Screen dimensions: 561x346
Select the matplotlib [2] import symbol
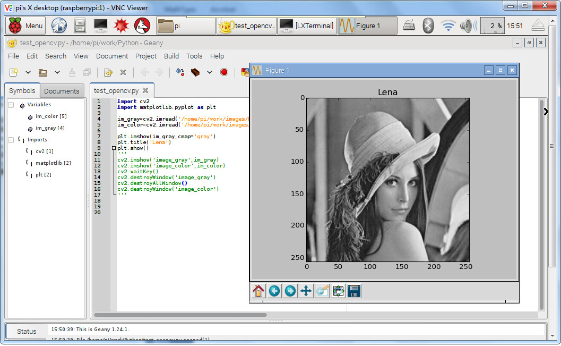tap(53, 163)
